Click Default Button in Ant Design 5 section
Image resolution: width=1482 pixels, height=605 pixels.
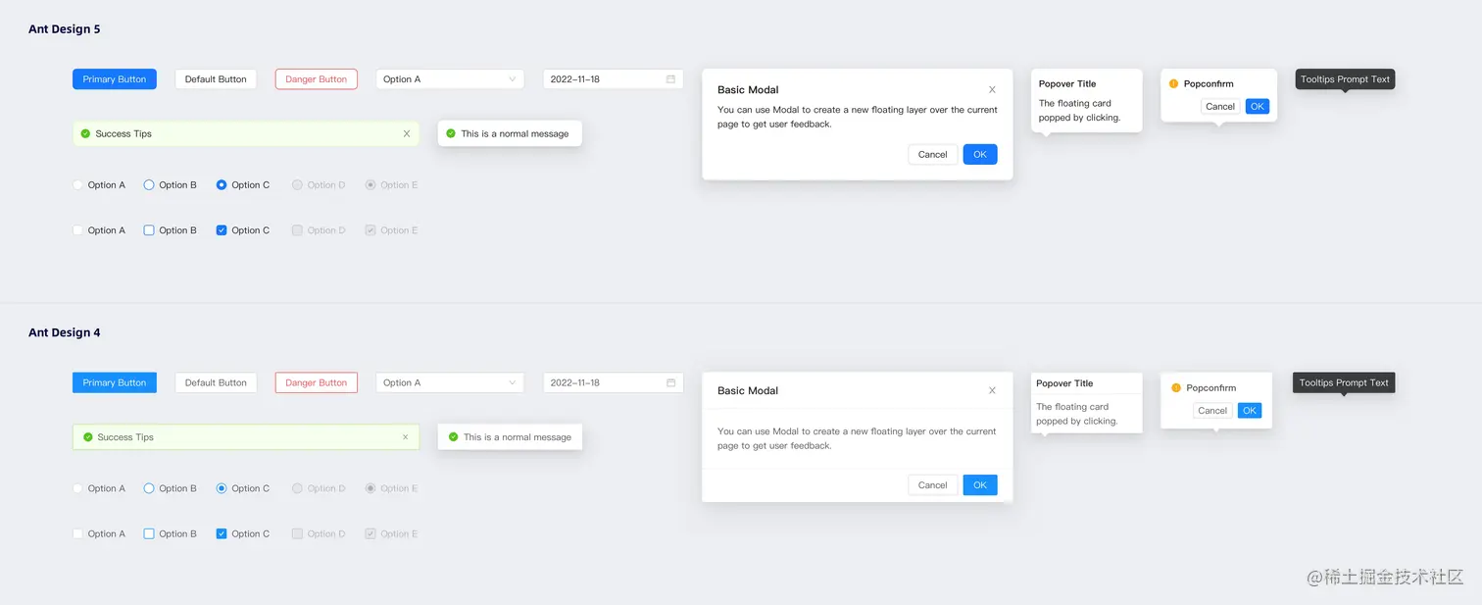click(216, 79)
